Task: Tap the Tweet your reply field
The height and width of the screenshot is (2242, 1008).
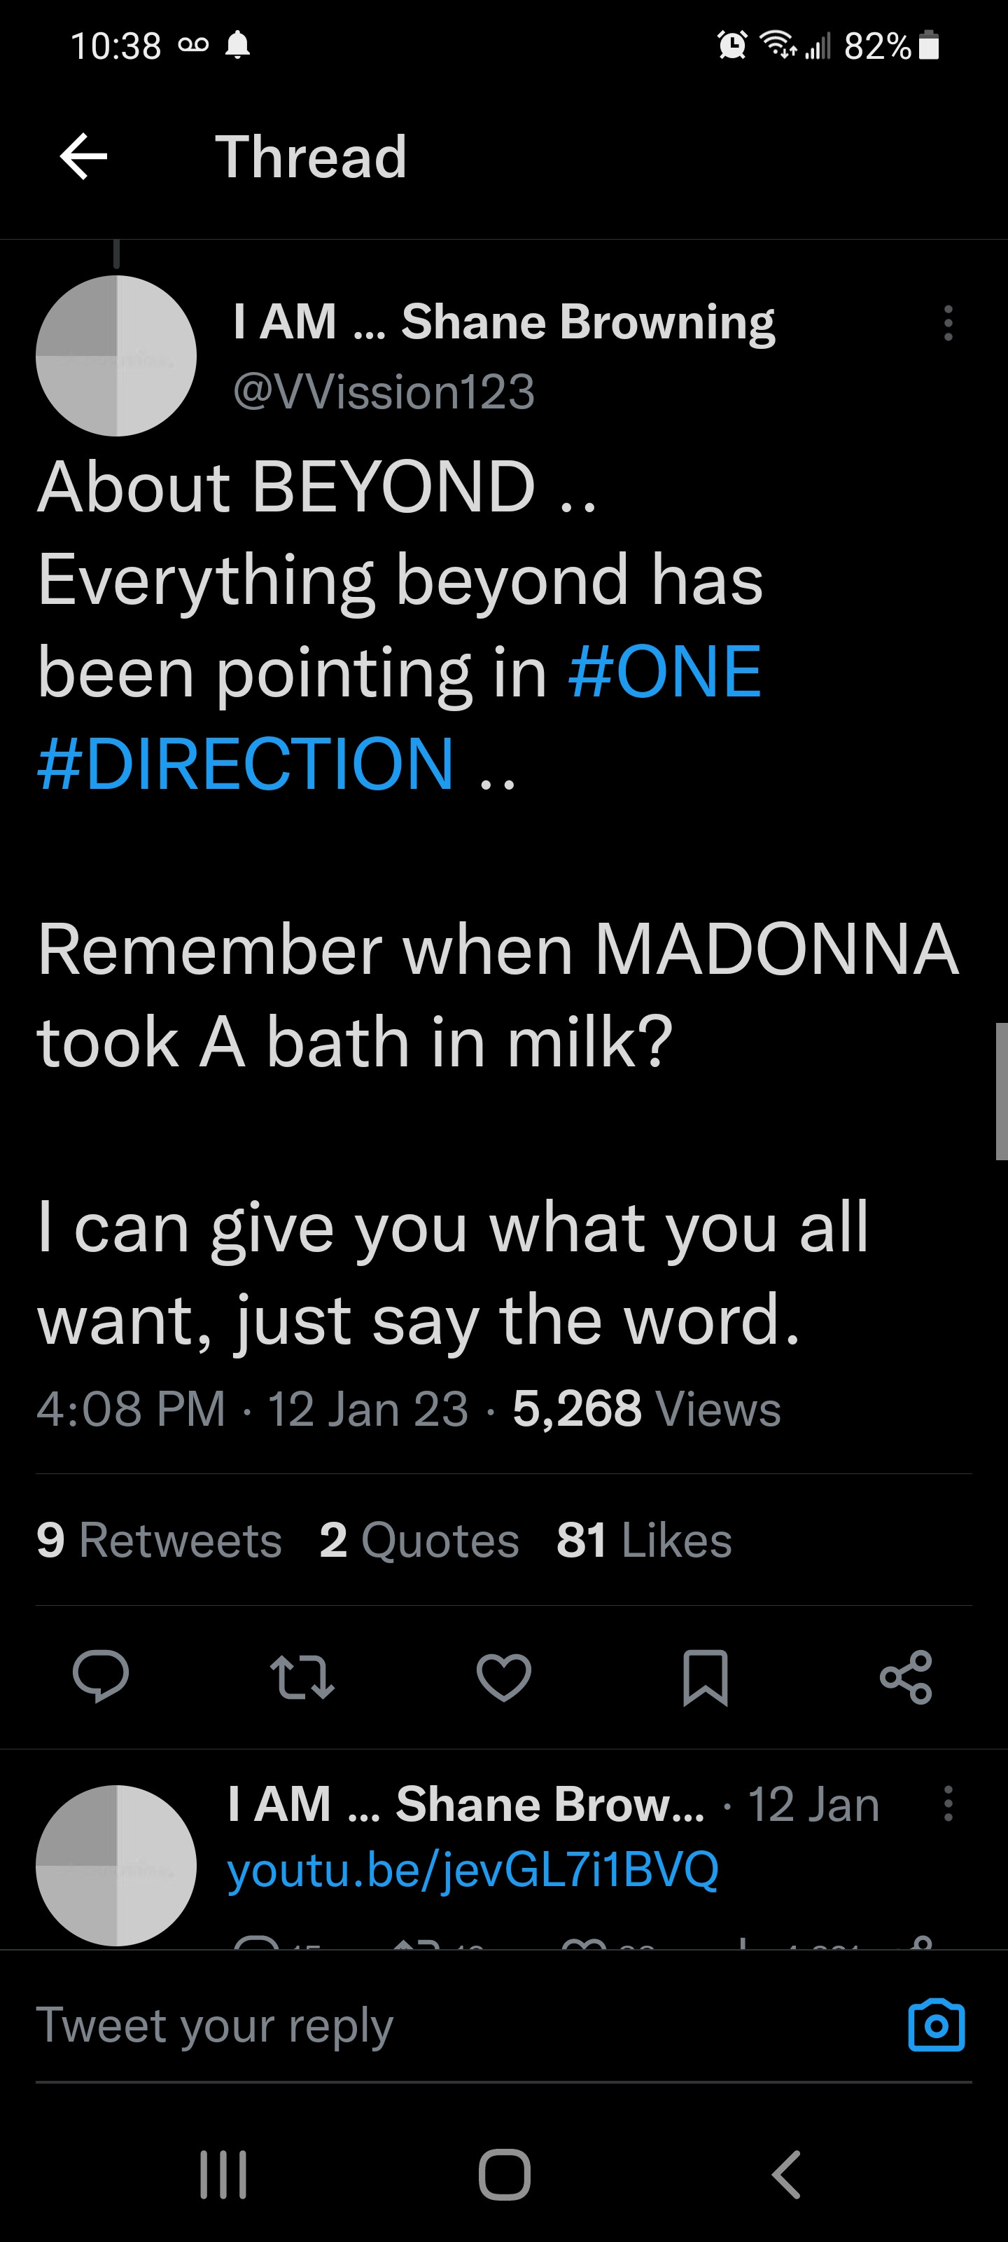Action: click(435, 2024)
